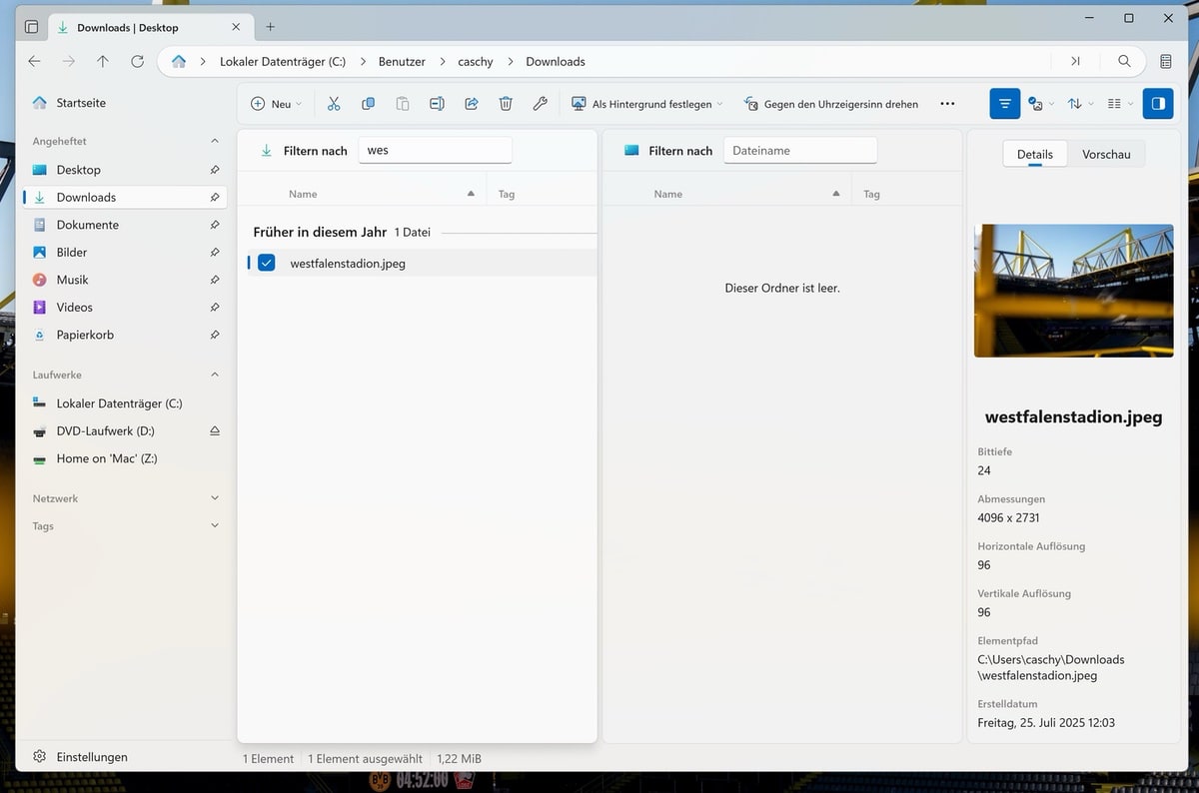The width and height of the screenshot is (1199, 793).
Task: Open the Neu dropdown menu
Action: [276, 104]
